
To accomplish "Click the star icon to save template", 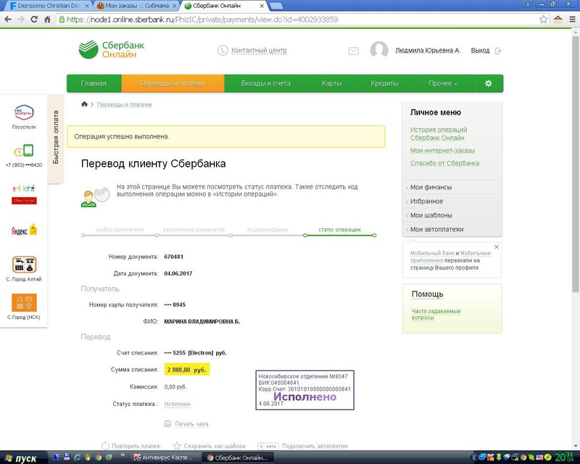I will (177, 446).
